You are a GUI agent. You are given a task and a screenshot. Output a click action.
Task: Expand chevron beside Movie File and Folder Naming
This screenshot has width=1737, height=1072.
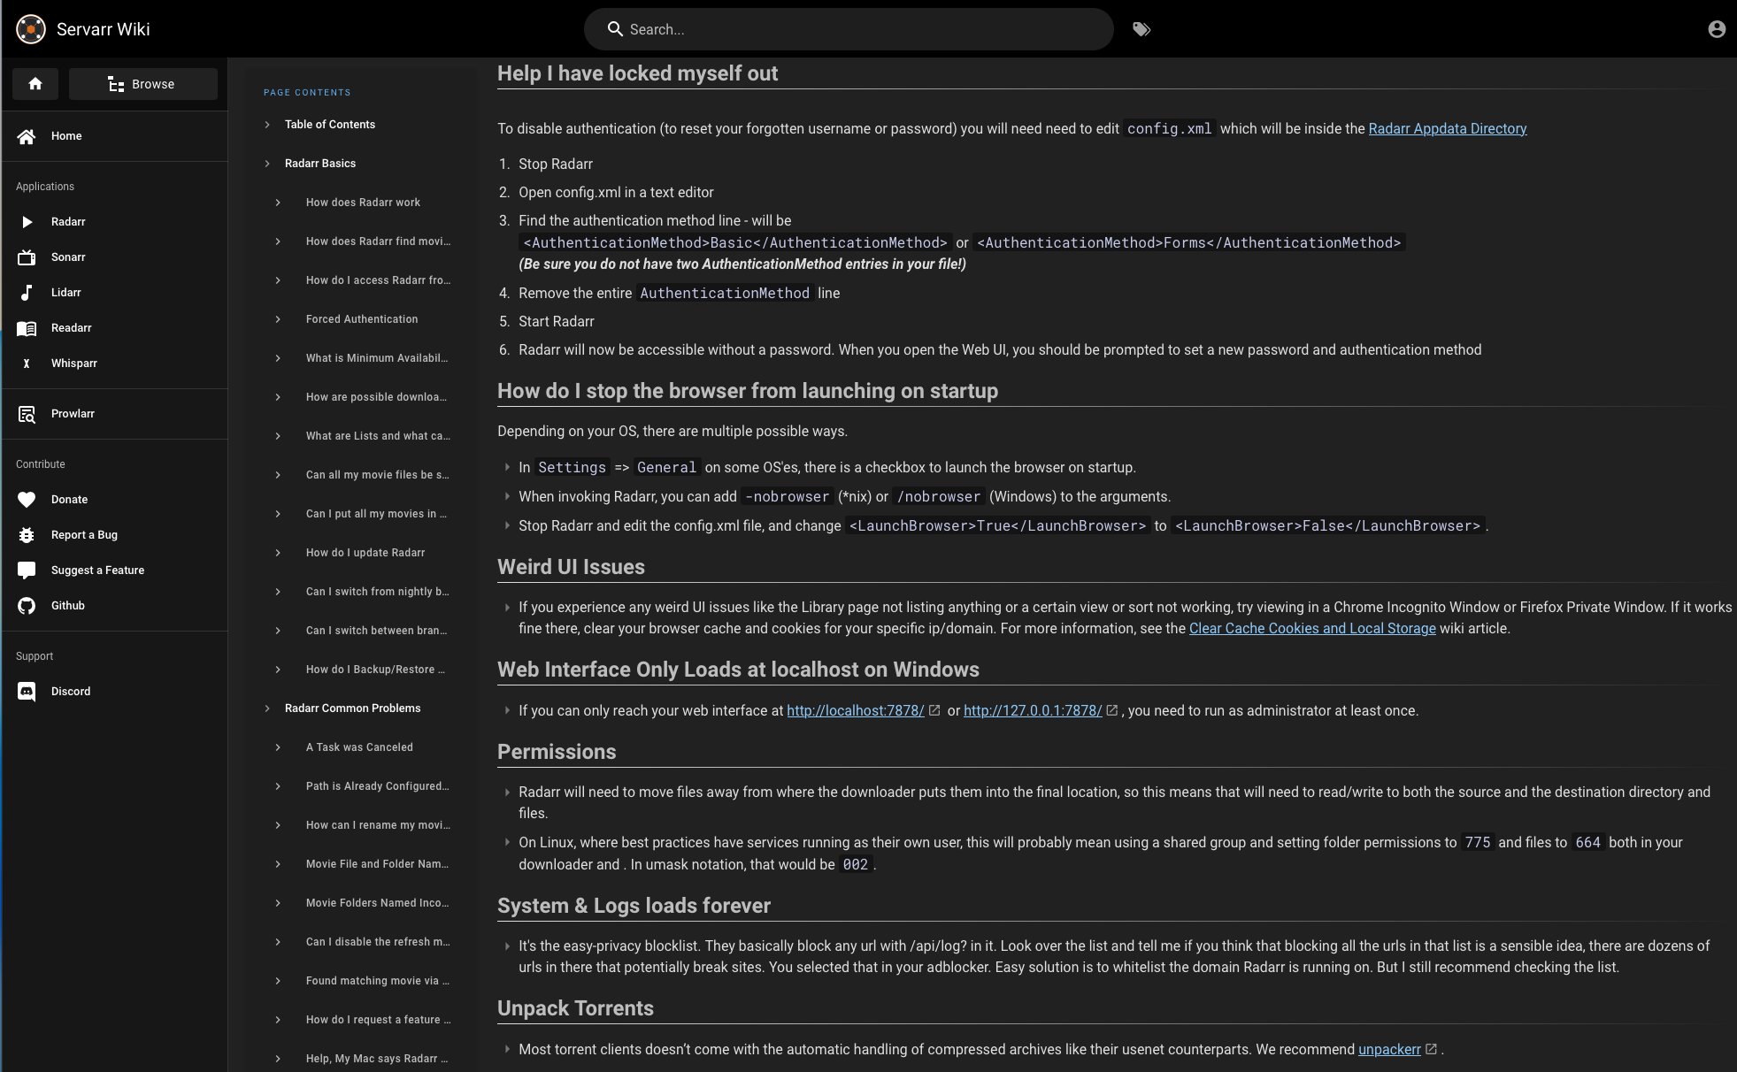(278, 864)
